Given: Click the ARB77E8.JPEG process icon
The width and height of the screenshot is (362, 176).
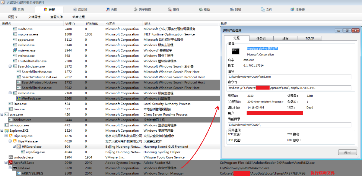Looking at the screenshot, I should pos(19,174).
